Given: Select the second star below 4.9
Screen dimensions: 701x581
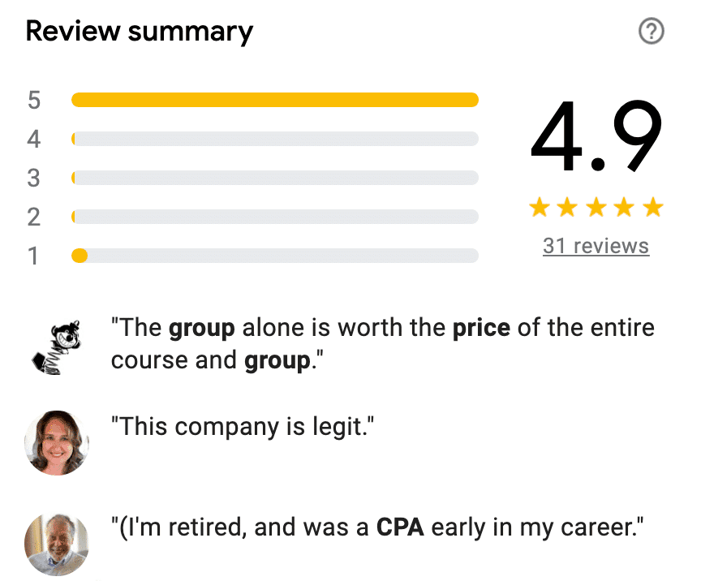Looking at the screenshot, I should coord(567,207).
